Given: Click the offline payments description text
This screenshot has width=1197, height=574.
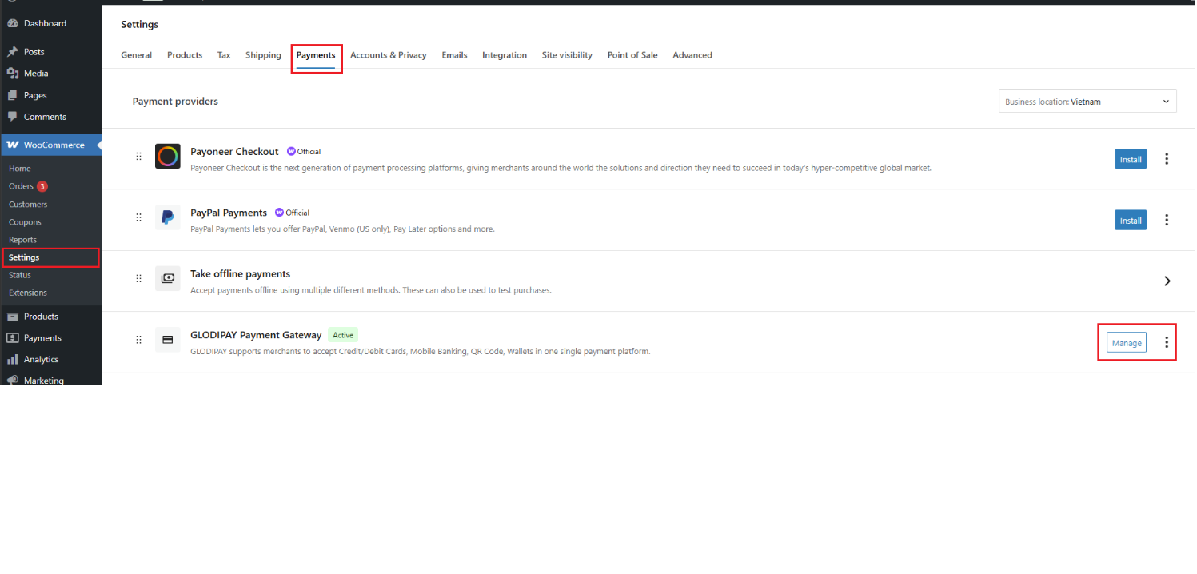Looking at the screenshot, I should [371, 290].
